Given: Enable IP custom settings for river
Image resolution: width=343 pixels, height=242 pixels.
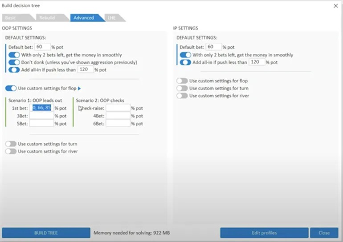Looking at the screenshot, I should (x=182, y=96).
